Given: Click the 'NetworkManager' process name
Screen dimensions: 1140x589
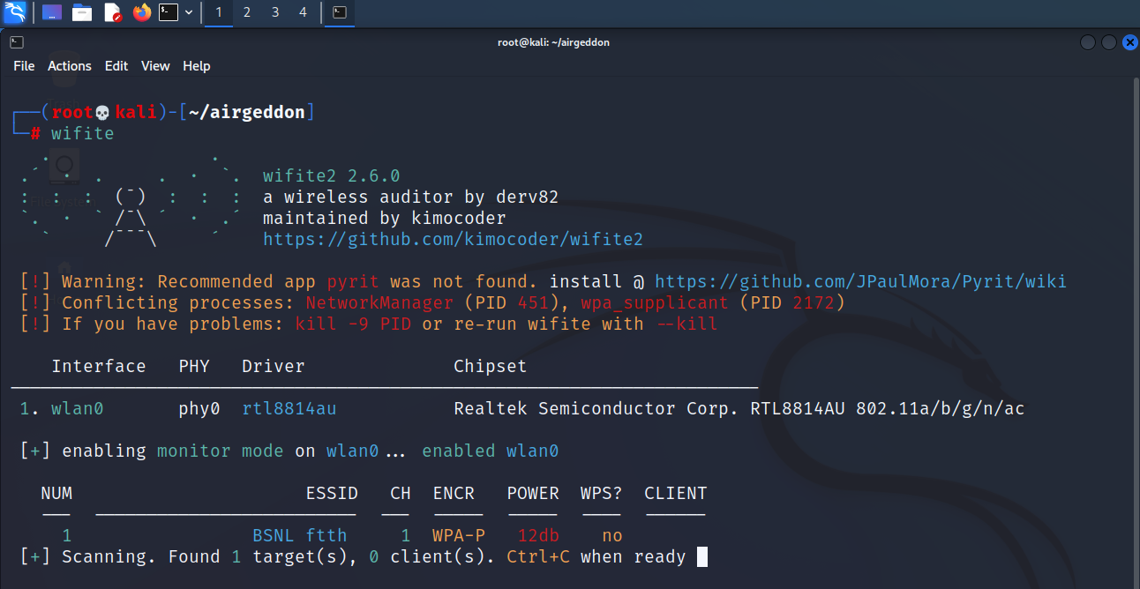Looking at the screenshot, I should pyautogui.click(x=379, y=302).
